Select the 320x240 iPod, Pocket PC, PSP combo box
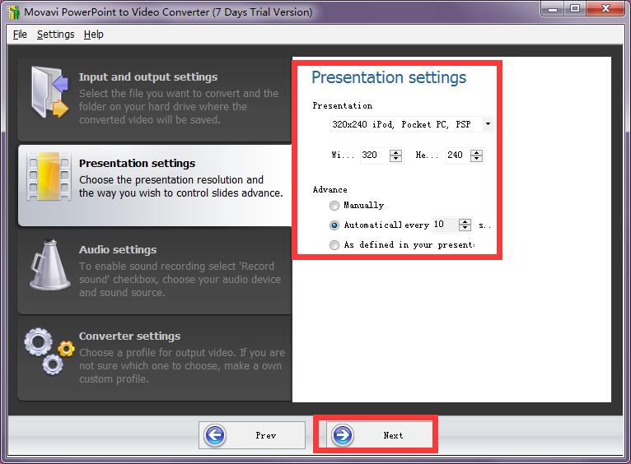 (x=412, y=124)
